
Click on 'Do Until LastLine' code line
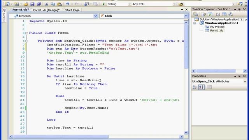(x=65, y=76)
